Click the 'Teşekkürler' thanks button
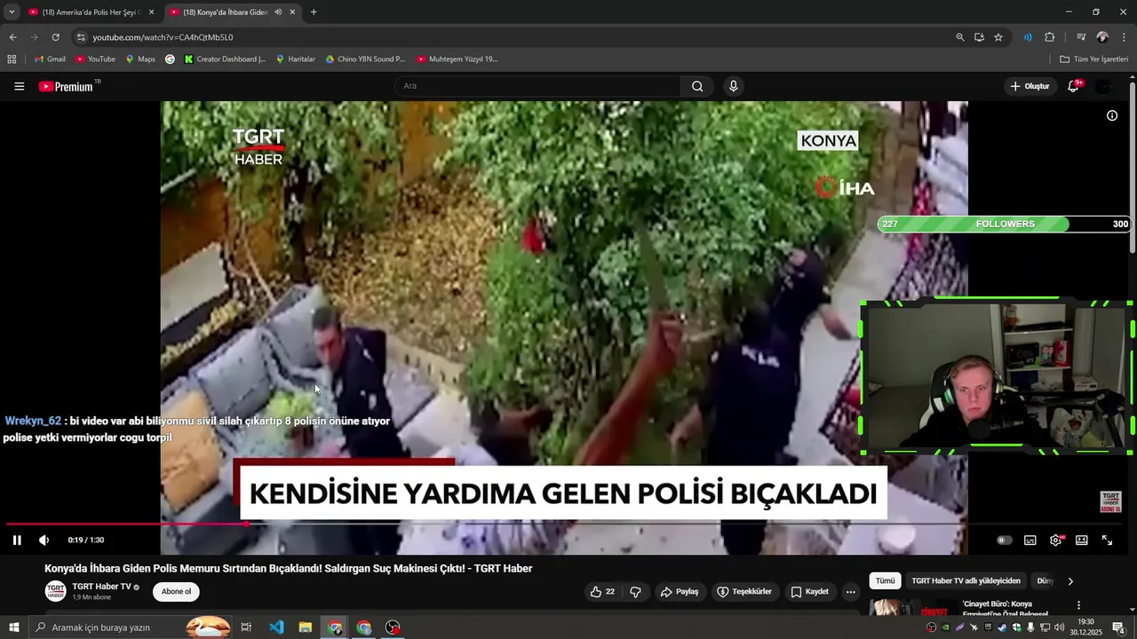 (747, 592)
